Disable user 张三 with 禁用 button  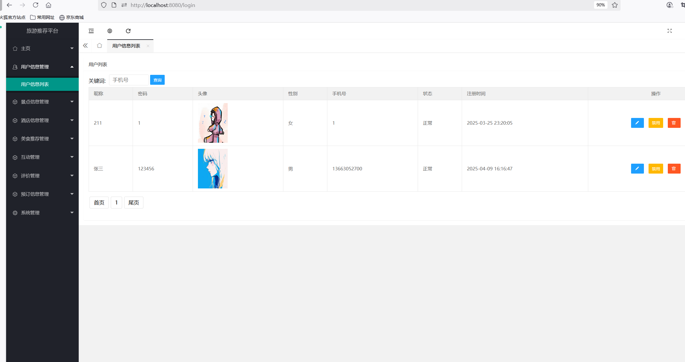point(656,169)
